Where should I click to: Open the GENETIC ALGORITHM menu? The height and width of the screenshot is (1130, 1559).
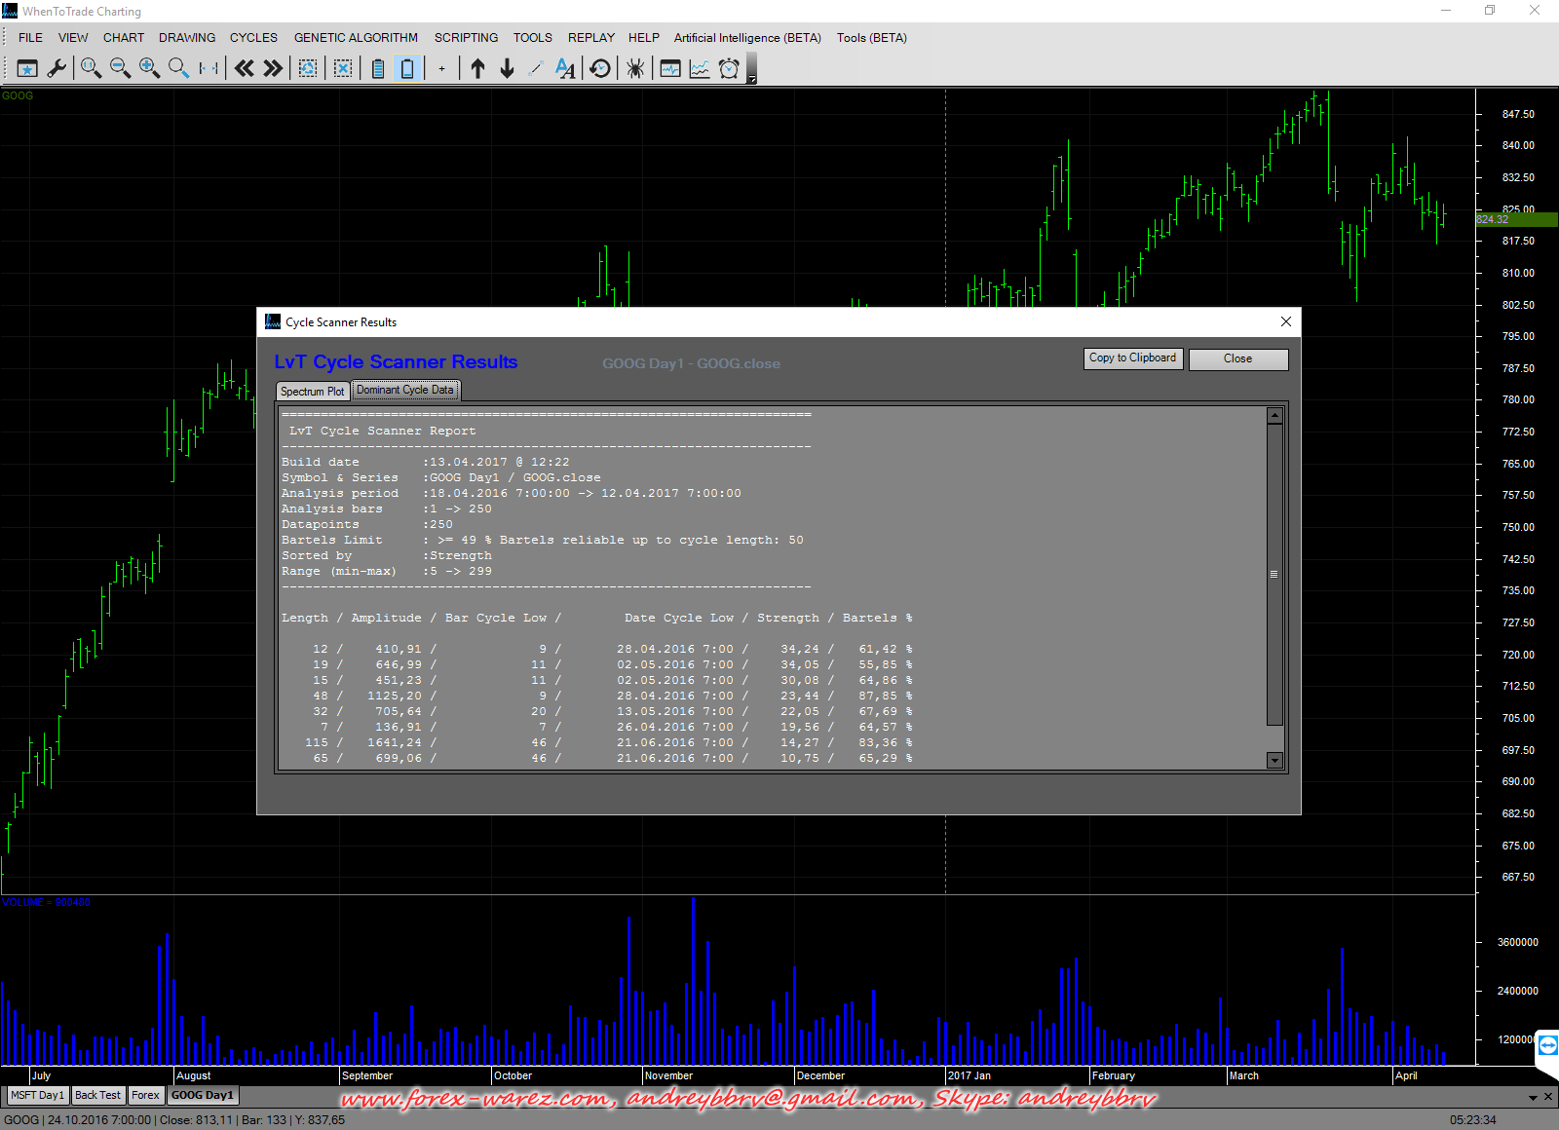356,38
